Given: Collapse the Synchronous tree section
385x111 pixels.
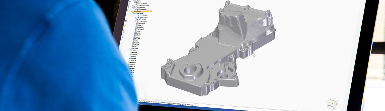Looking at the screenshot, I should point(131,12).
